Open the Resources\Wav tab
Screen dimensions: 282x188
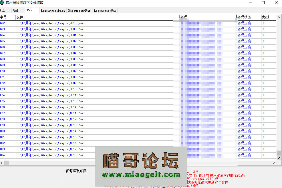105,10
